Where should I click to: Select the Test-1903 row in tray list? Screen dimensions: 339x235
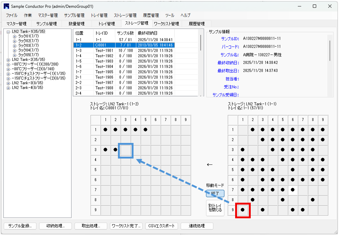(104, 61)
